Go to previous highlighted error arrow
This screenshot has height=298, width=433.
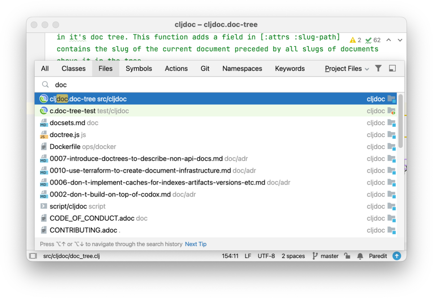click(389, 40)
